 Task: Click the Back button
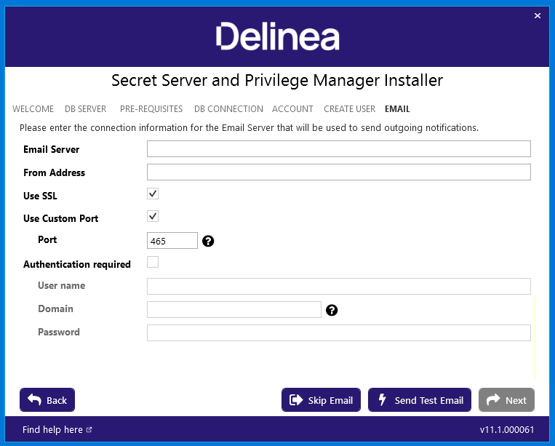[47, 400]
